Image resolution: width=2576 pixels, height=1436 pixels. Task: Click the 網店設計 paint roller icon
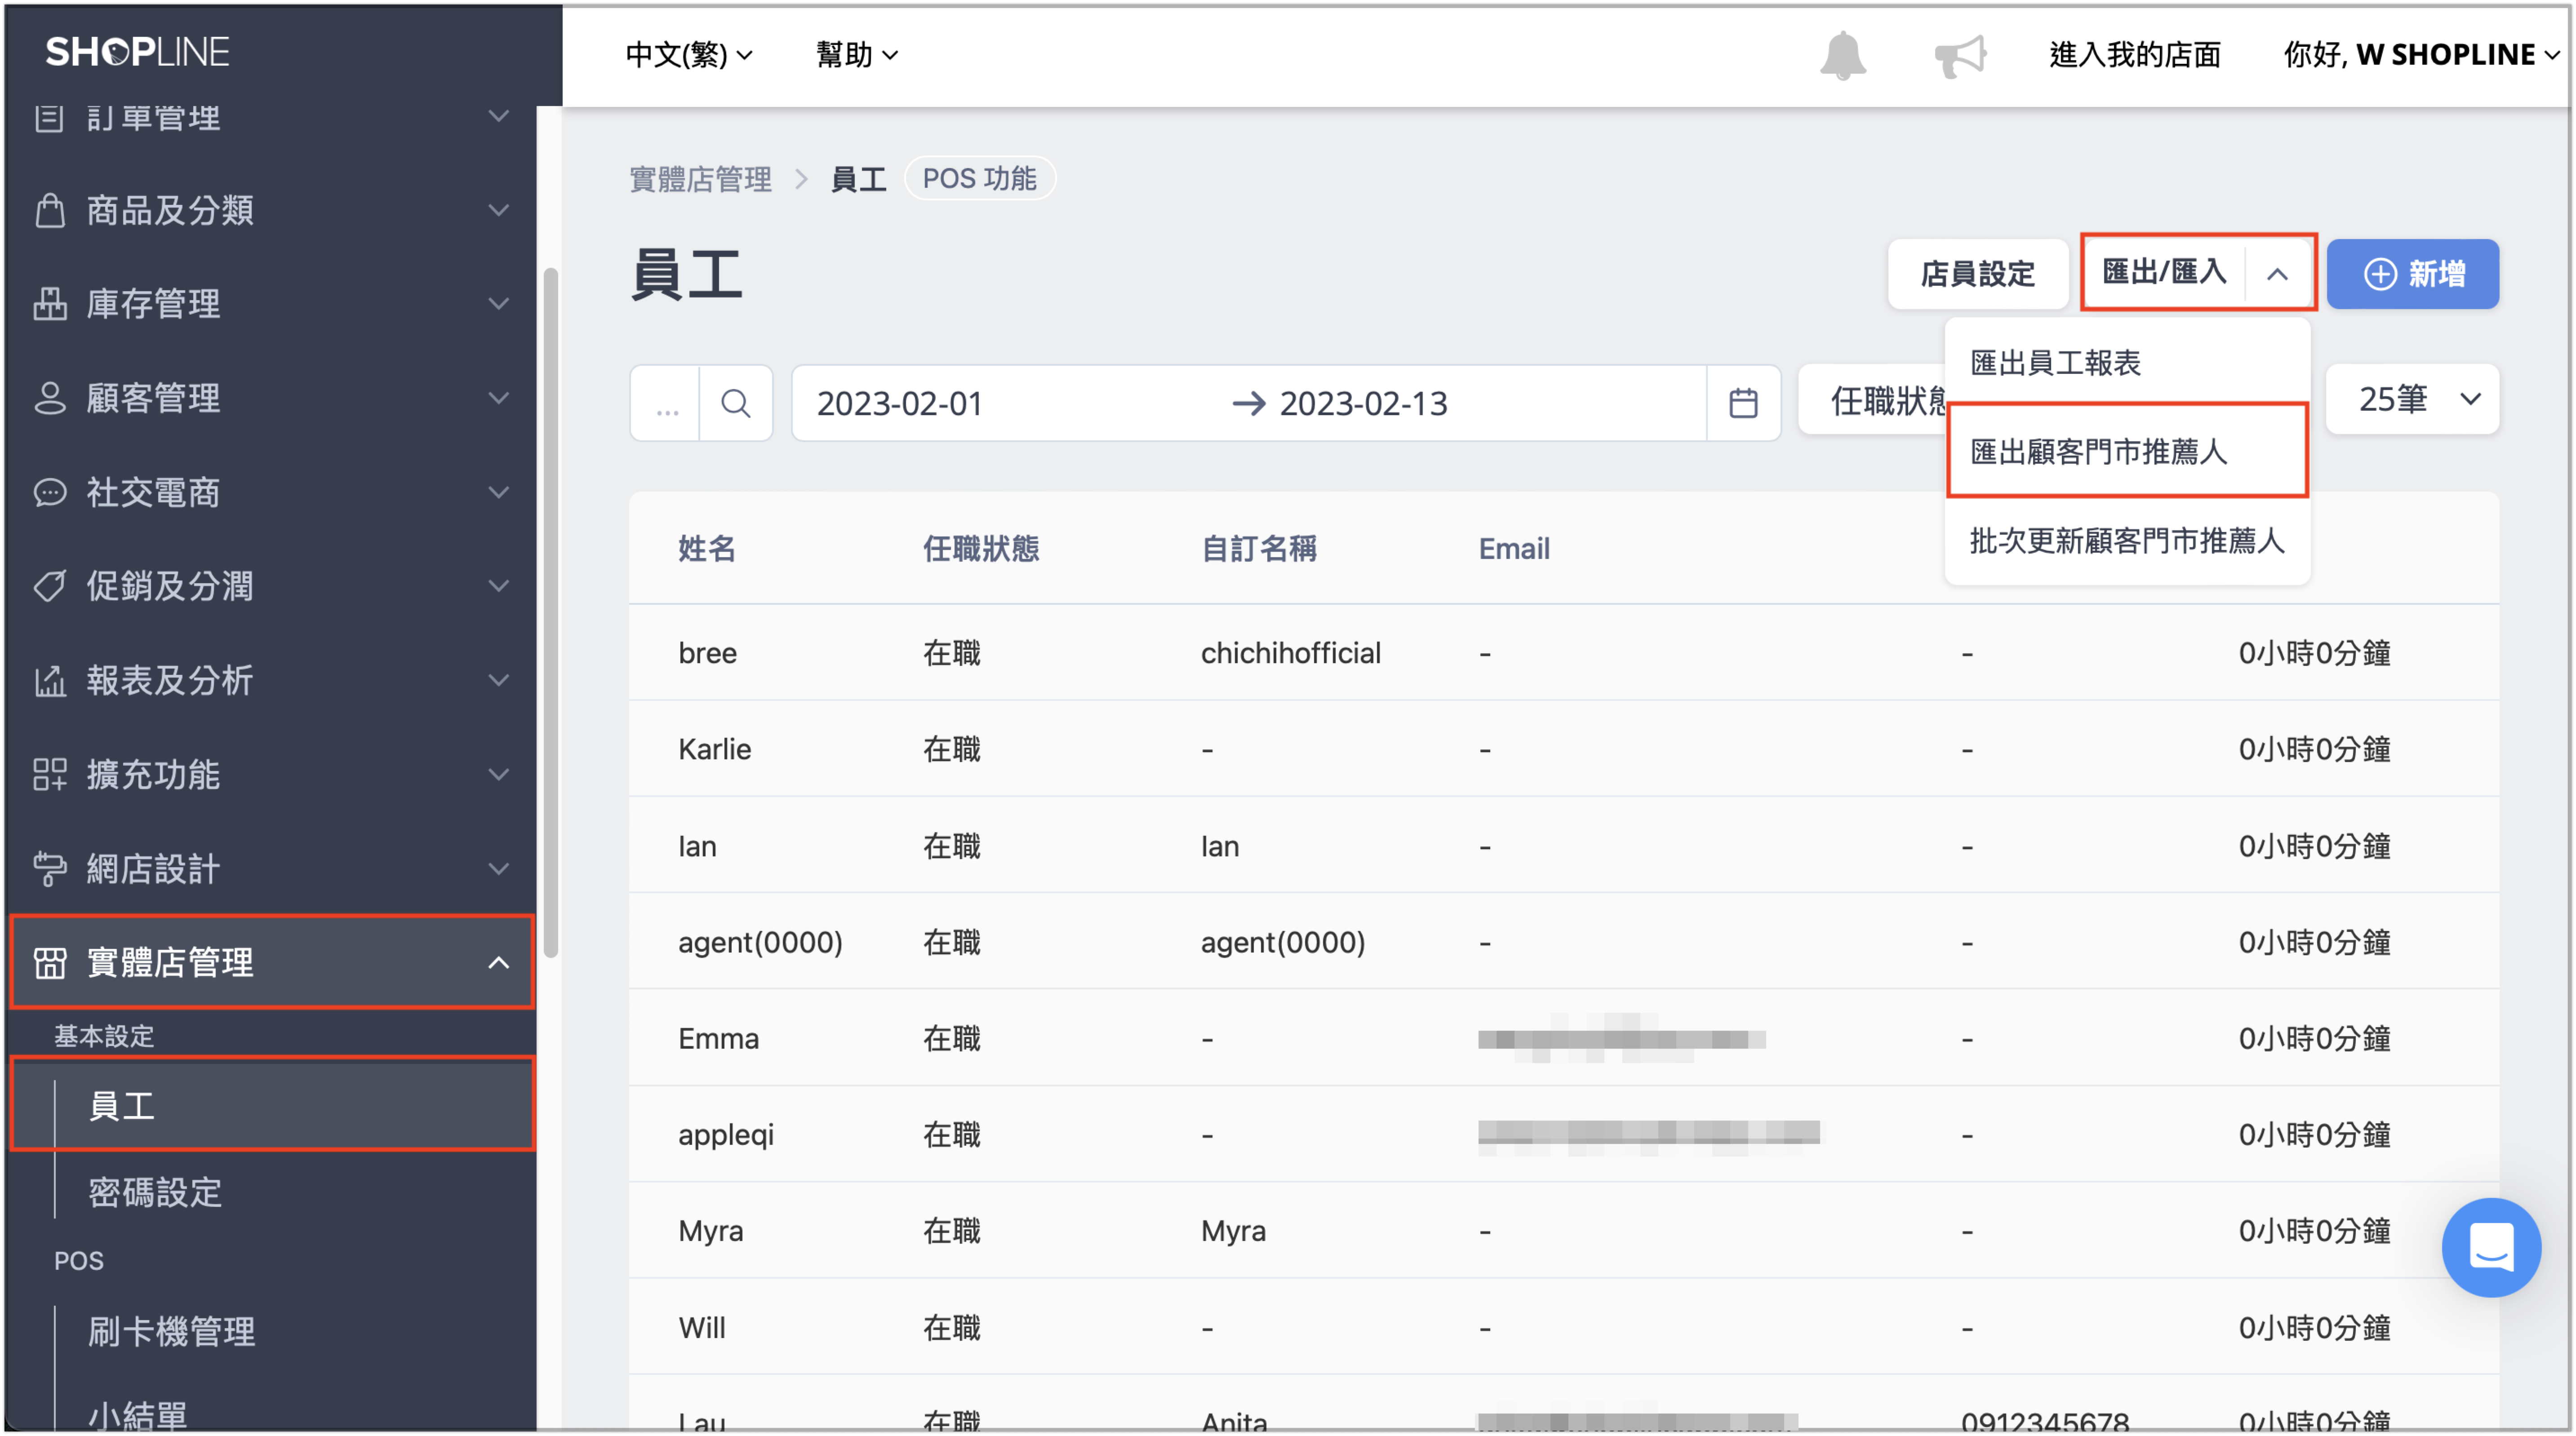(x=50, y=868)
